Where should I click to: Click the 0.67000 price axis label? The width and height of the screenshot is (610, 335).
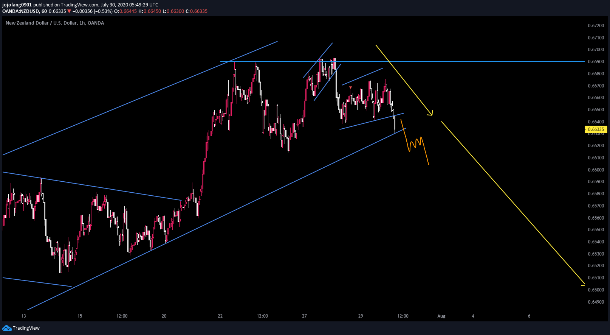[596, 50]
